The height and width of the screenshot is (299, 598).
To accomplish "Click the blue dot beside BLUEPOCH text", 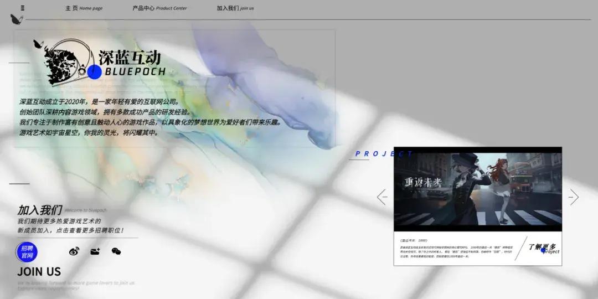I will [95, 71].
